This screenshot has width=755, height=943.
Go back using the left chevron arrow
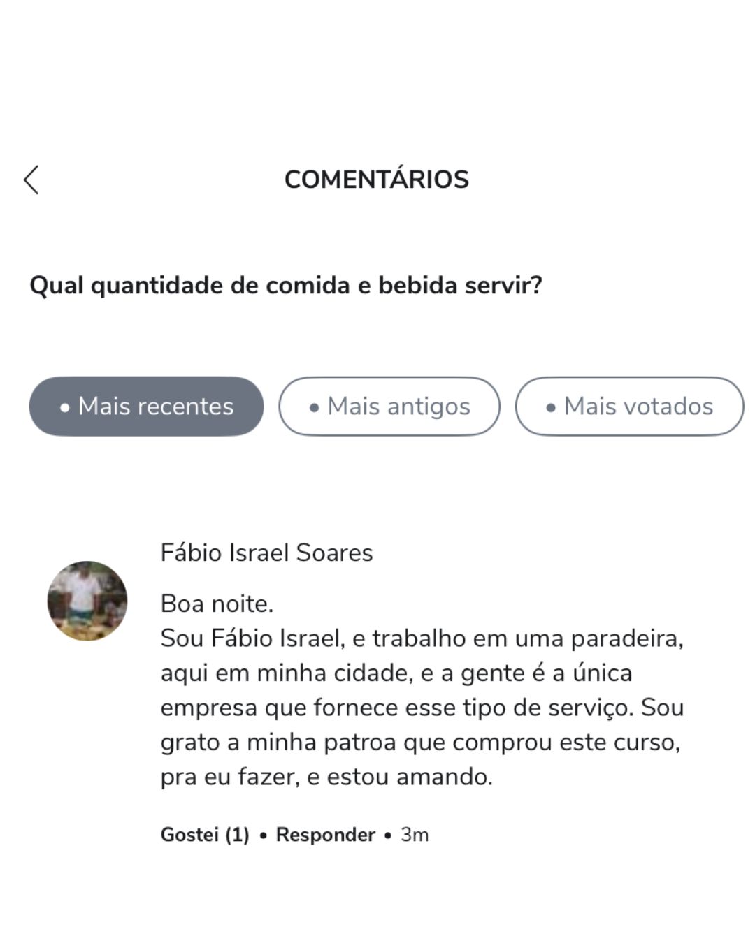click(x=31, y=180)
